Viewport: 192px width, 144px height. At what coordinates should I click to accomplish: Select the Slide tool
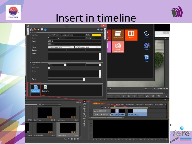point(84,118)
